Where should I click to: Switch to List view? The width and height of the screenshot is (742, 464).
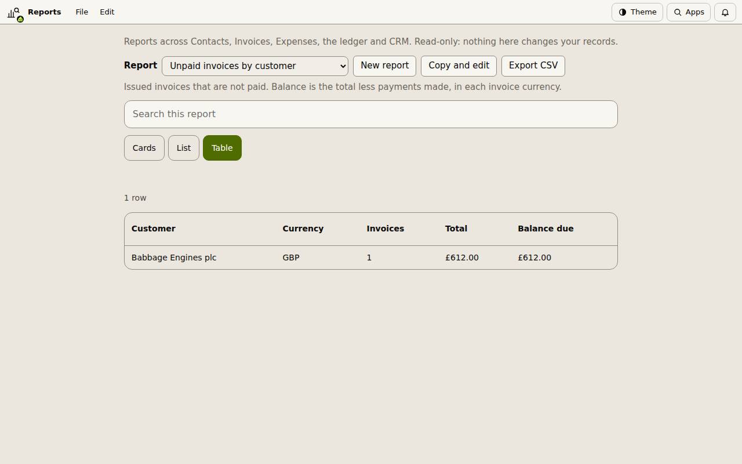[184, 148]
